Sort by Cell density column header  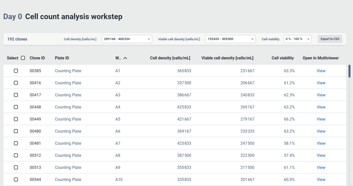click(x=170, y=58)
